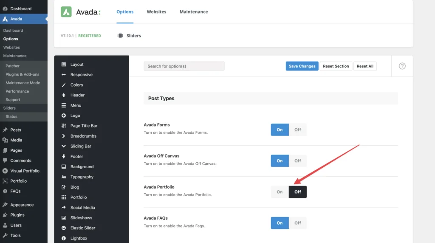
Task: Open the Maintenance tab
Action: [194, 11]
